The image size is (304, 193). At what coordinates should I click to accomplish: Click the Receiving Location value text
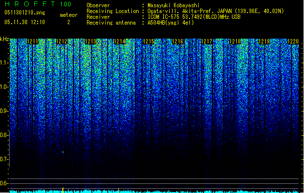pos(216,11)
